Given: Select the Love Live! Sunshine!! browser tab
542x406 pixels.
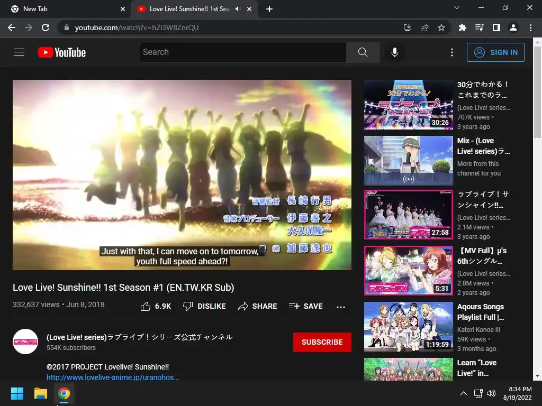Looking at the screenshot, I should click(189, 9).
